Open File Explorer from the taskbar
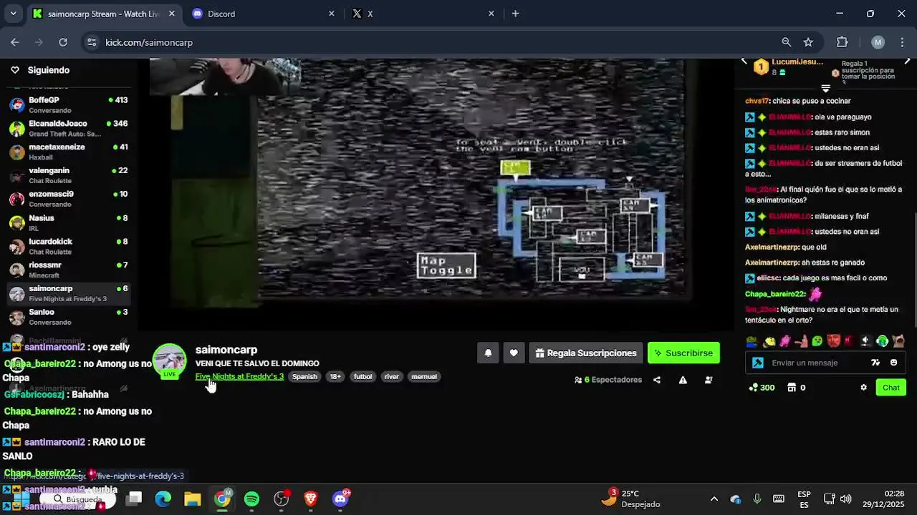 (x=192, y=499)
